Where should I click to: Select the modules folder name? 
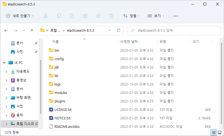[x=61, y=93]
